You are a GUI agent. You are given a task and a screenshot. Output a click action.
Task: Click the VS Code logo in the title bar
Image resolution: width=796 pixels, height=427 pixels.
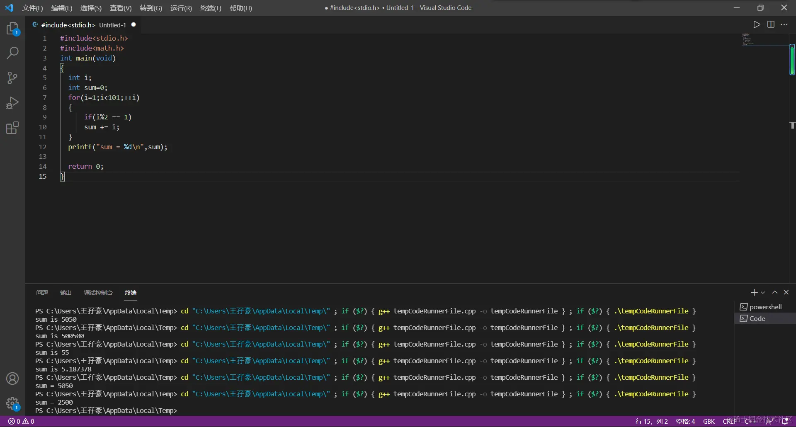pos(9,8)
